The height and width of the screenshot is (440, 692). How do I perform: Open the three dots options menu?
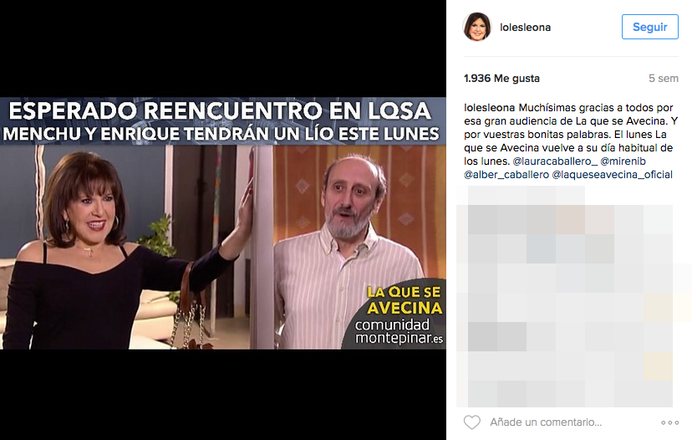pos(669,422)
